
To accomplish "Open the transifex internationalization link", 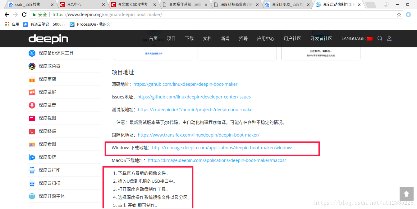I will click(x=199, y=135).
